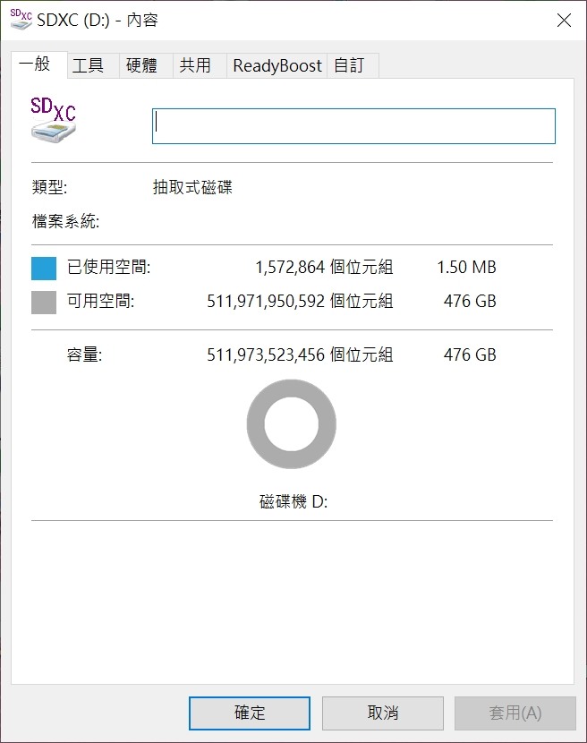The width and height of the screenshot is (587, 743).
Task: Click the gray free space swatch
Action: coord(44,303)
